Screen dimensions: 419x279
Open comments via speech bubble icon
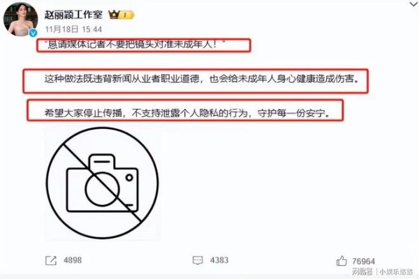[198, 260]
